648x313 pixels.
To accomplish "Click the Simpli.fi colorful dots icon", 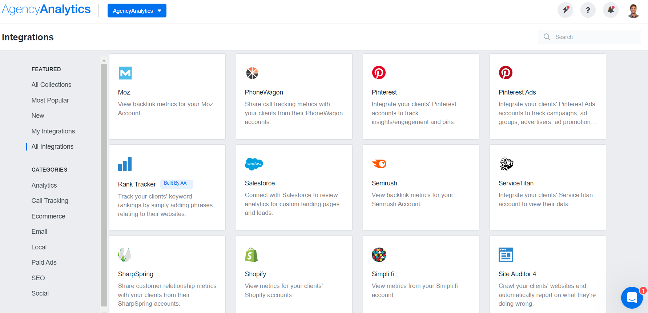I will (x=379, y=255).
